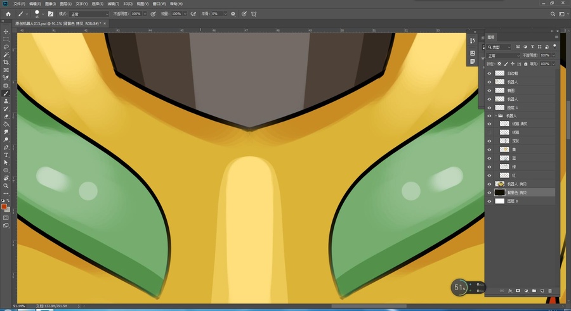Hide the 图层 0 layer
Screen dimensions: 571x311
click(489, 201)
